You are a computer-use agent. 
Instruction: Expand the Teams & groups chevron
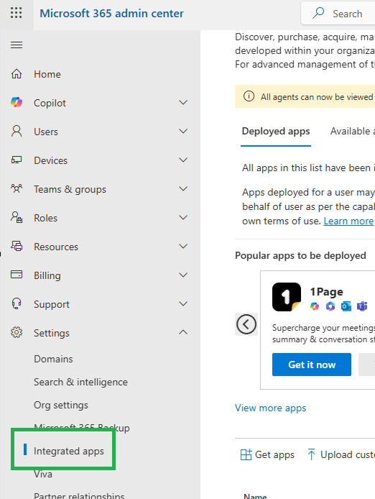(x=183, y=188)
